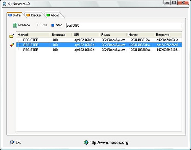Select the highlighted second REGISTER row
This screenshot has width=191, height=150.
tap(99, 45)
